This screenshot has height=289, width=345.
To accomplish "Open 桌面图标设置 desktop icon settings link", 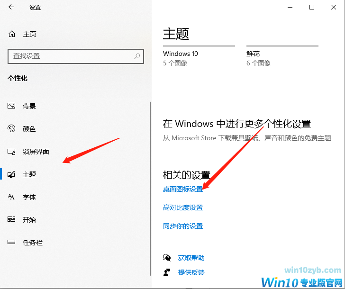I will [x=183, y=189].
